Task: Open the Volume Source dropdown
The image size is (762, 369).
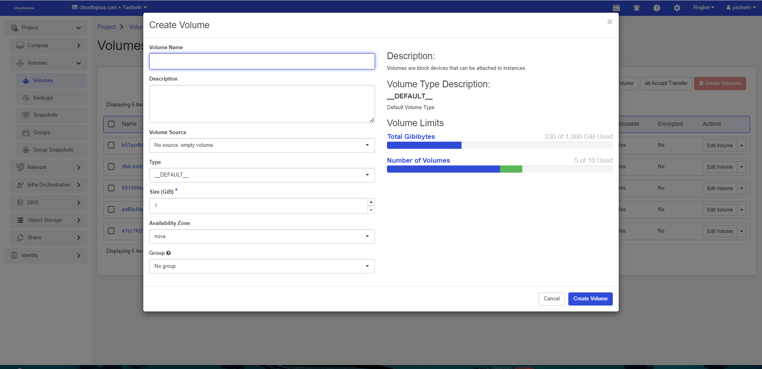Action: [262, 145]
